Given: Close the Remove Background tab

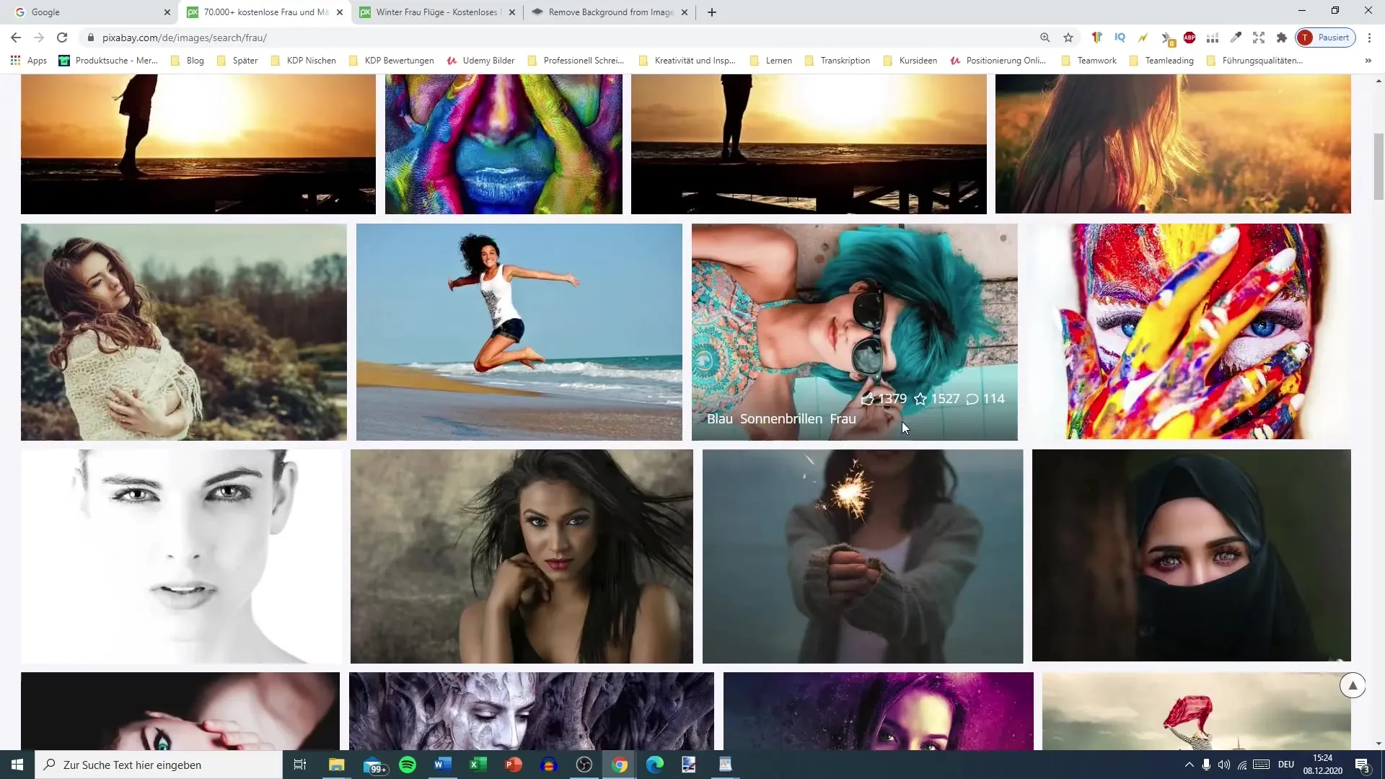Looking at the screenshot, I should pyautogui.click(x=685, y=12).
